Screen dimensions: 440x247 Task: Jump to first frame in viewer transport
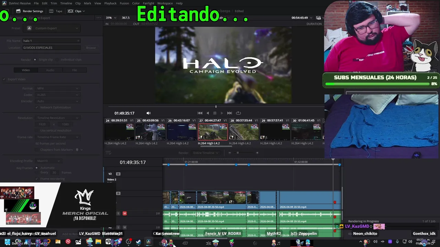(200, 113)
